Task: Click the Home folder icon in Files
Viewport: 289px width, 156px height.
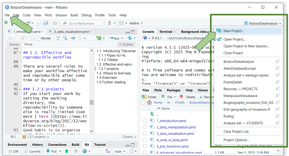Action: [x=149, y=103]
